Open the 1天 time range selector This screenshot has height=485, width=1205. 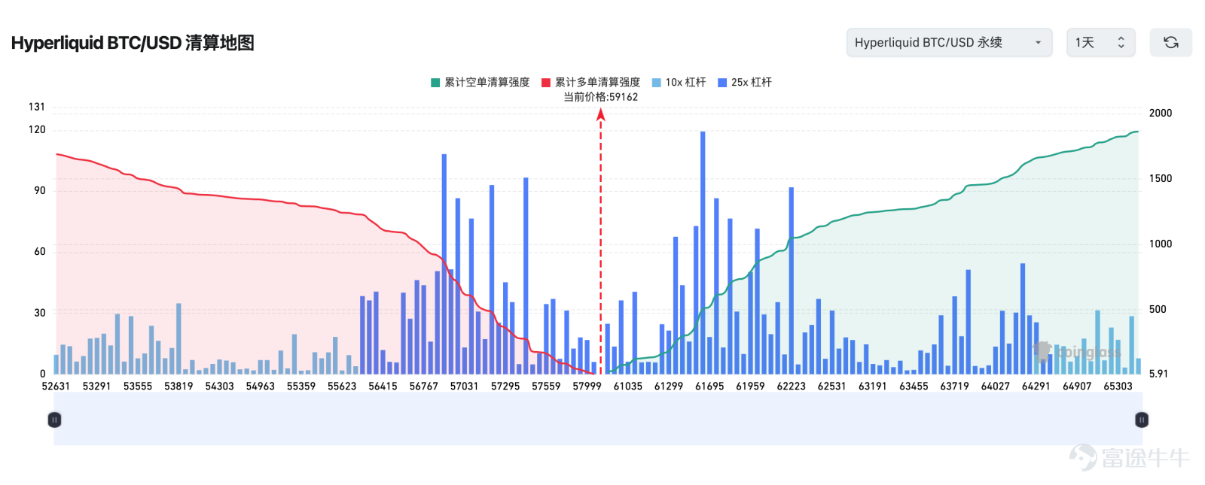click(x=1100, y=43)
